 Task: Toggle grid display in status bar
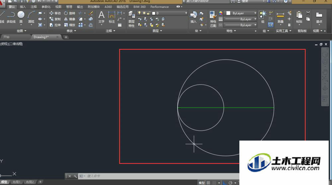(208, 183)
